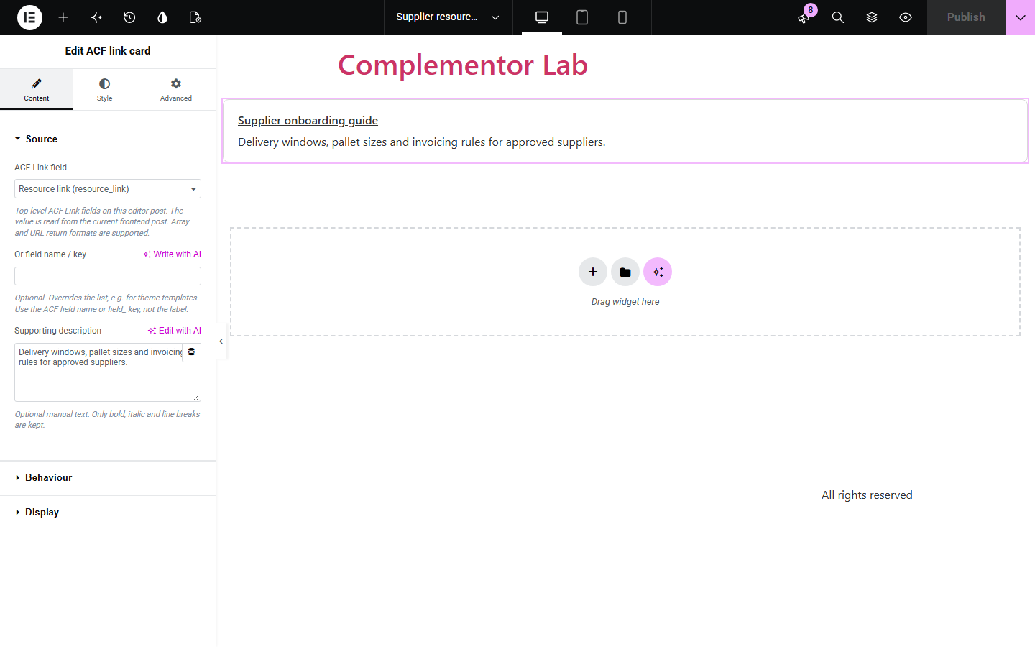The width and height of the screenshot is (1035, 647).
Task: Open the Publish options dropdown arrow
Action: [x=1021, y=17]
